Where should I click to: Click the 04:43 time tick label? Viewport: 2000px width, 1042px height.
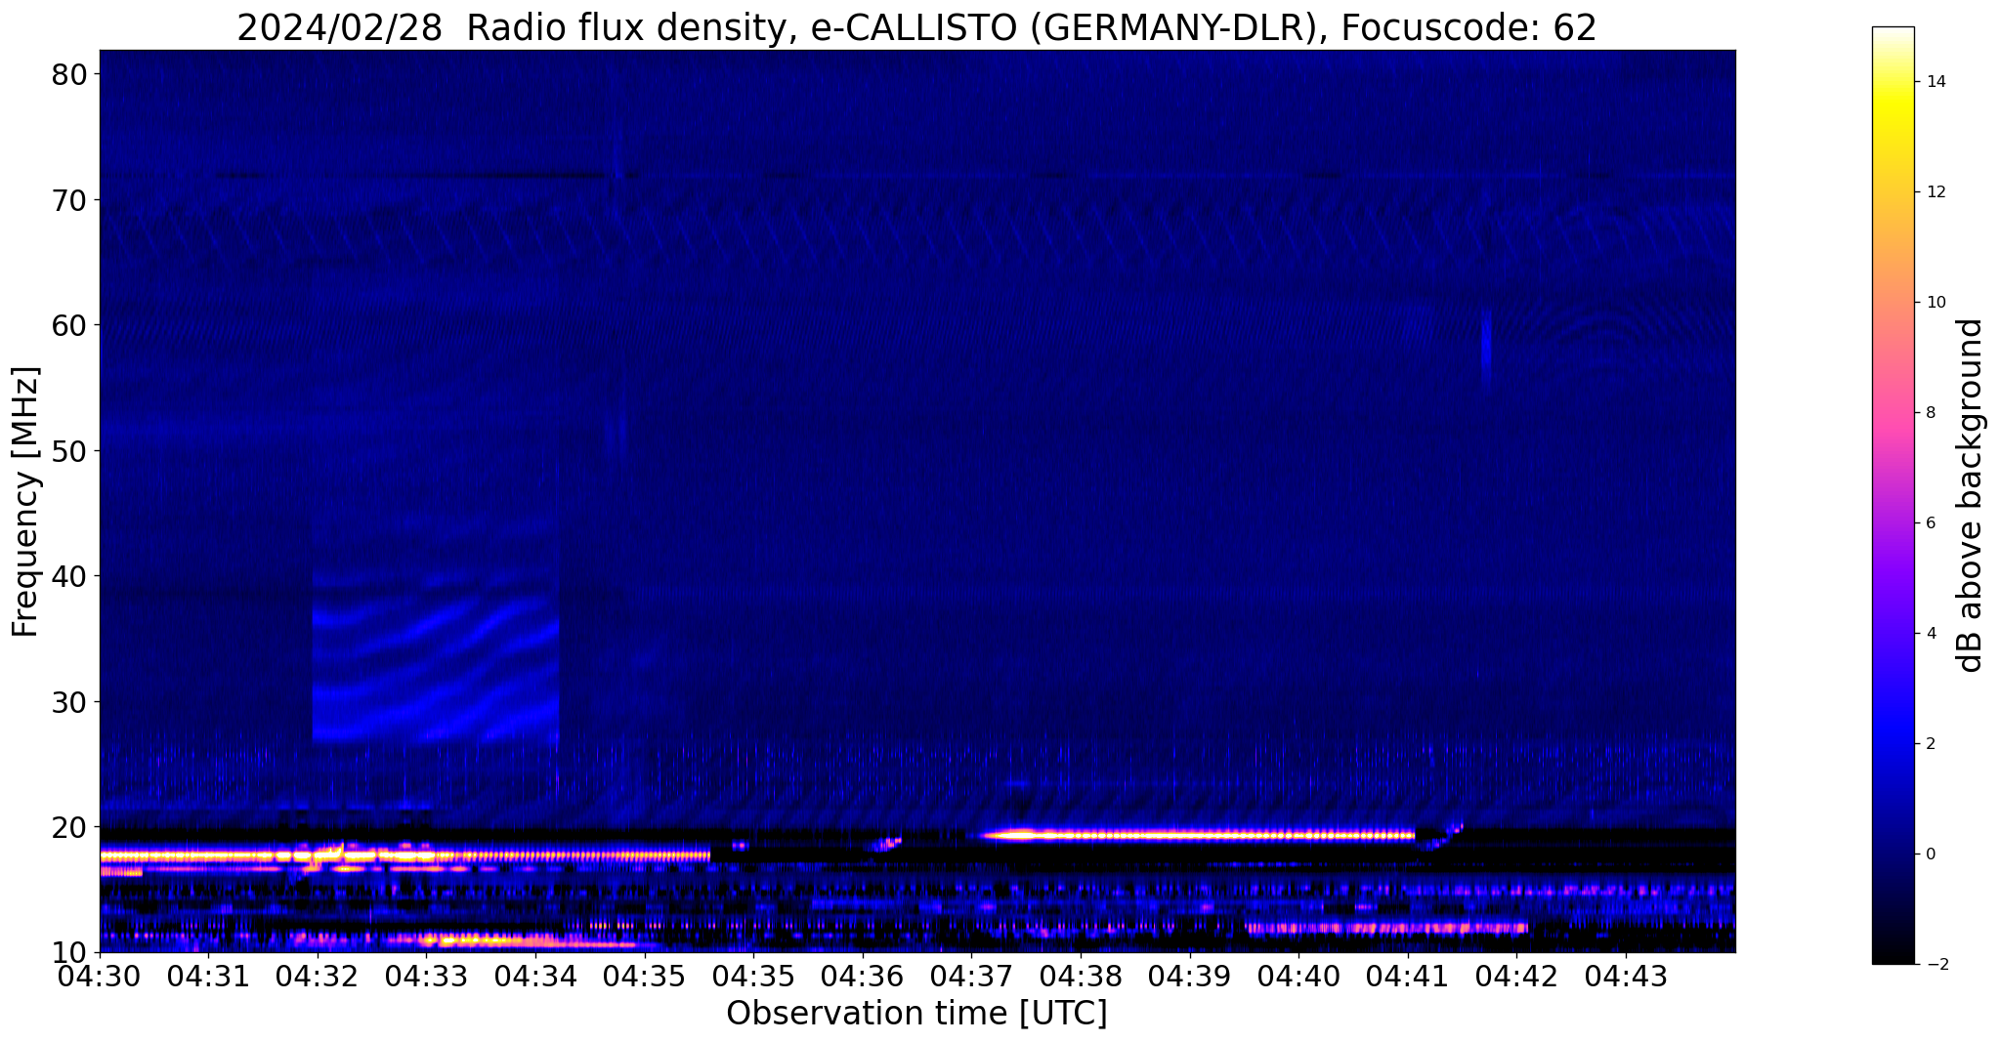click(x=1626, y=976)
